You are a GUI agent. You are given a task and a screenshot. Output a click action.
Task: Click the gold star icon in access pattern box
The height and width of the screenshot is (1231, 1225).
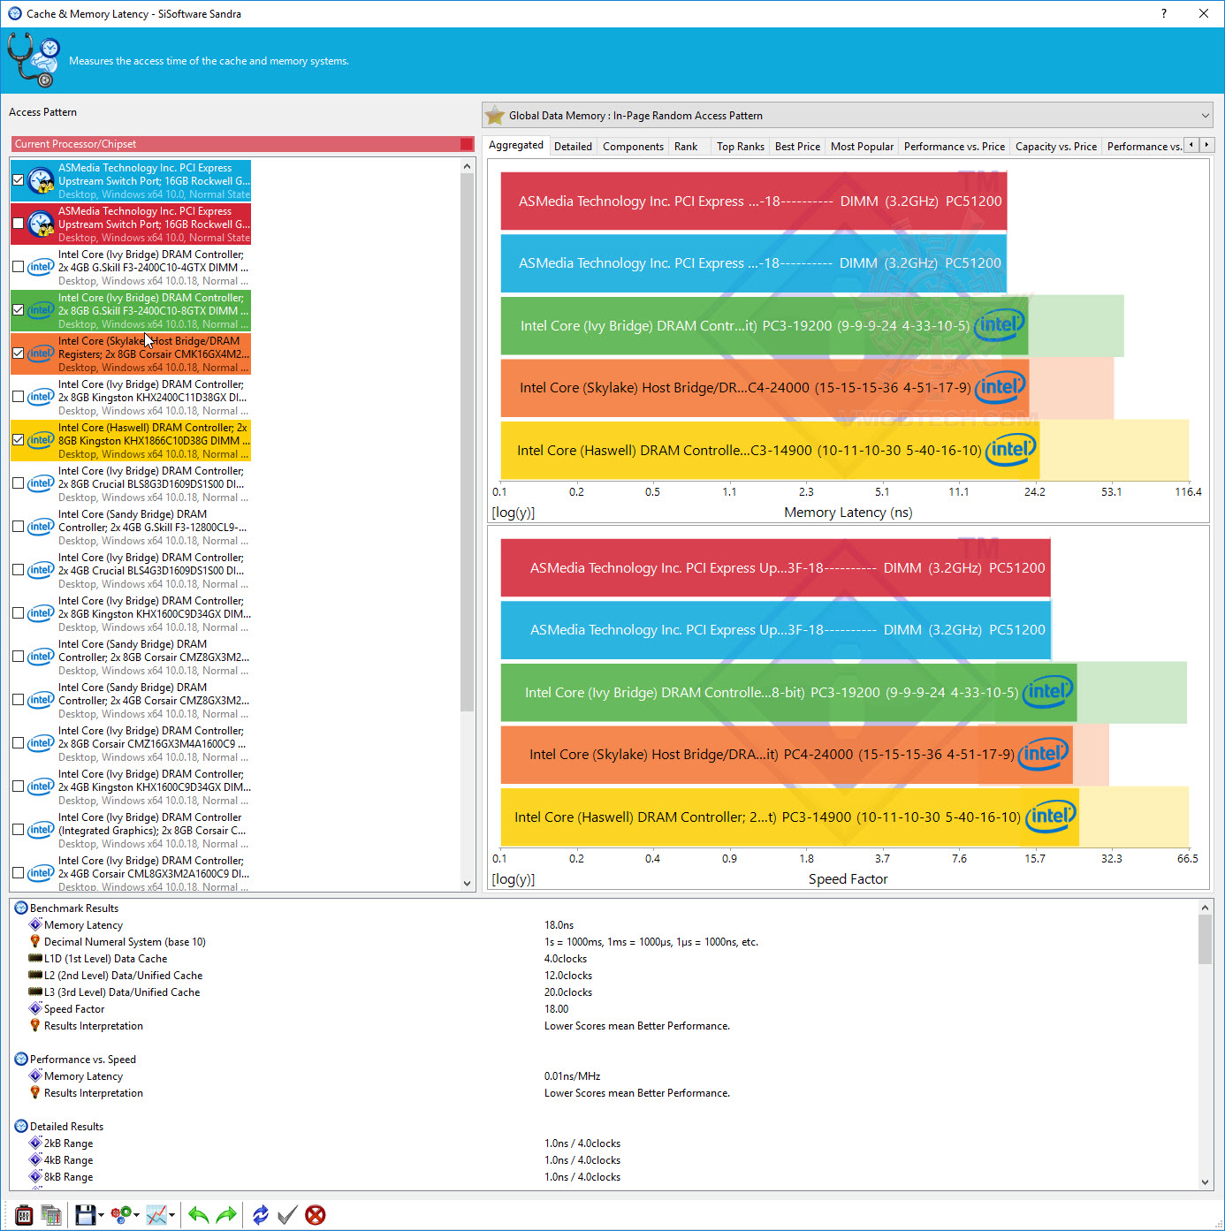coord(495,116)
